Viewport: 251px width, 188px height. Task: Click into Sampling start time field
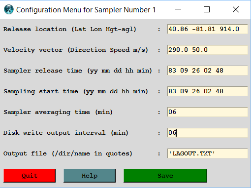click(x=207, y=91)
